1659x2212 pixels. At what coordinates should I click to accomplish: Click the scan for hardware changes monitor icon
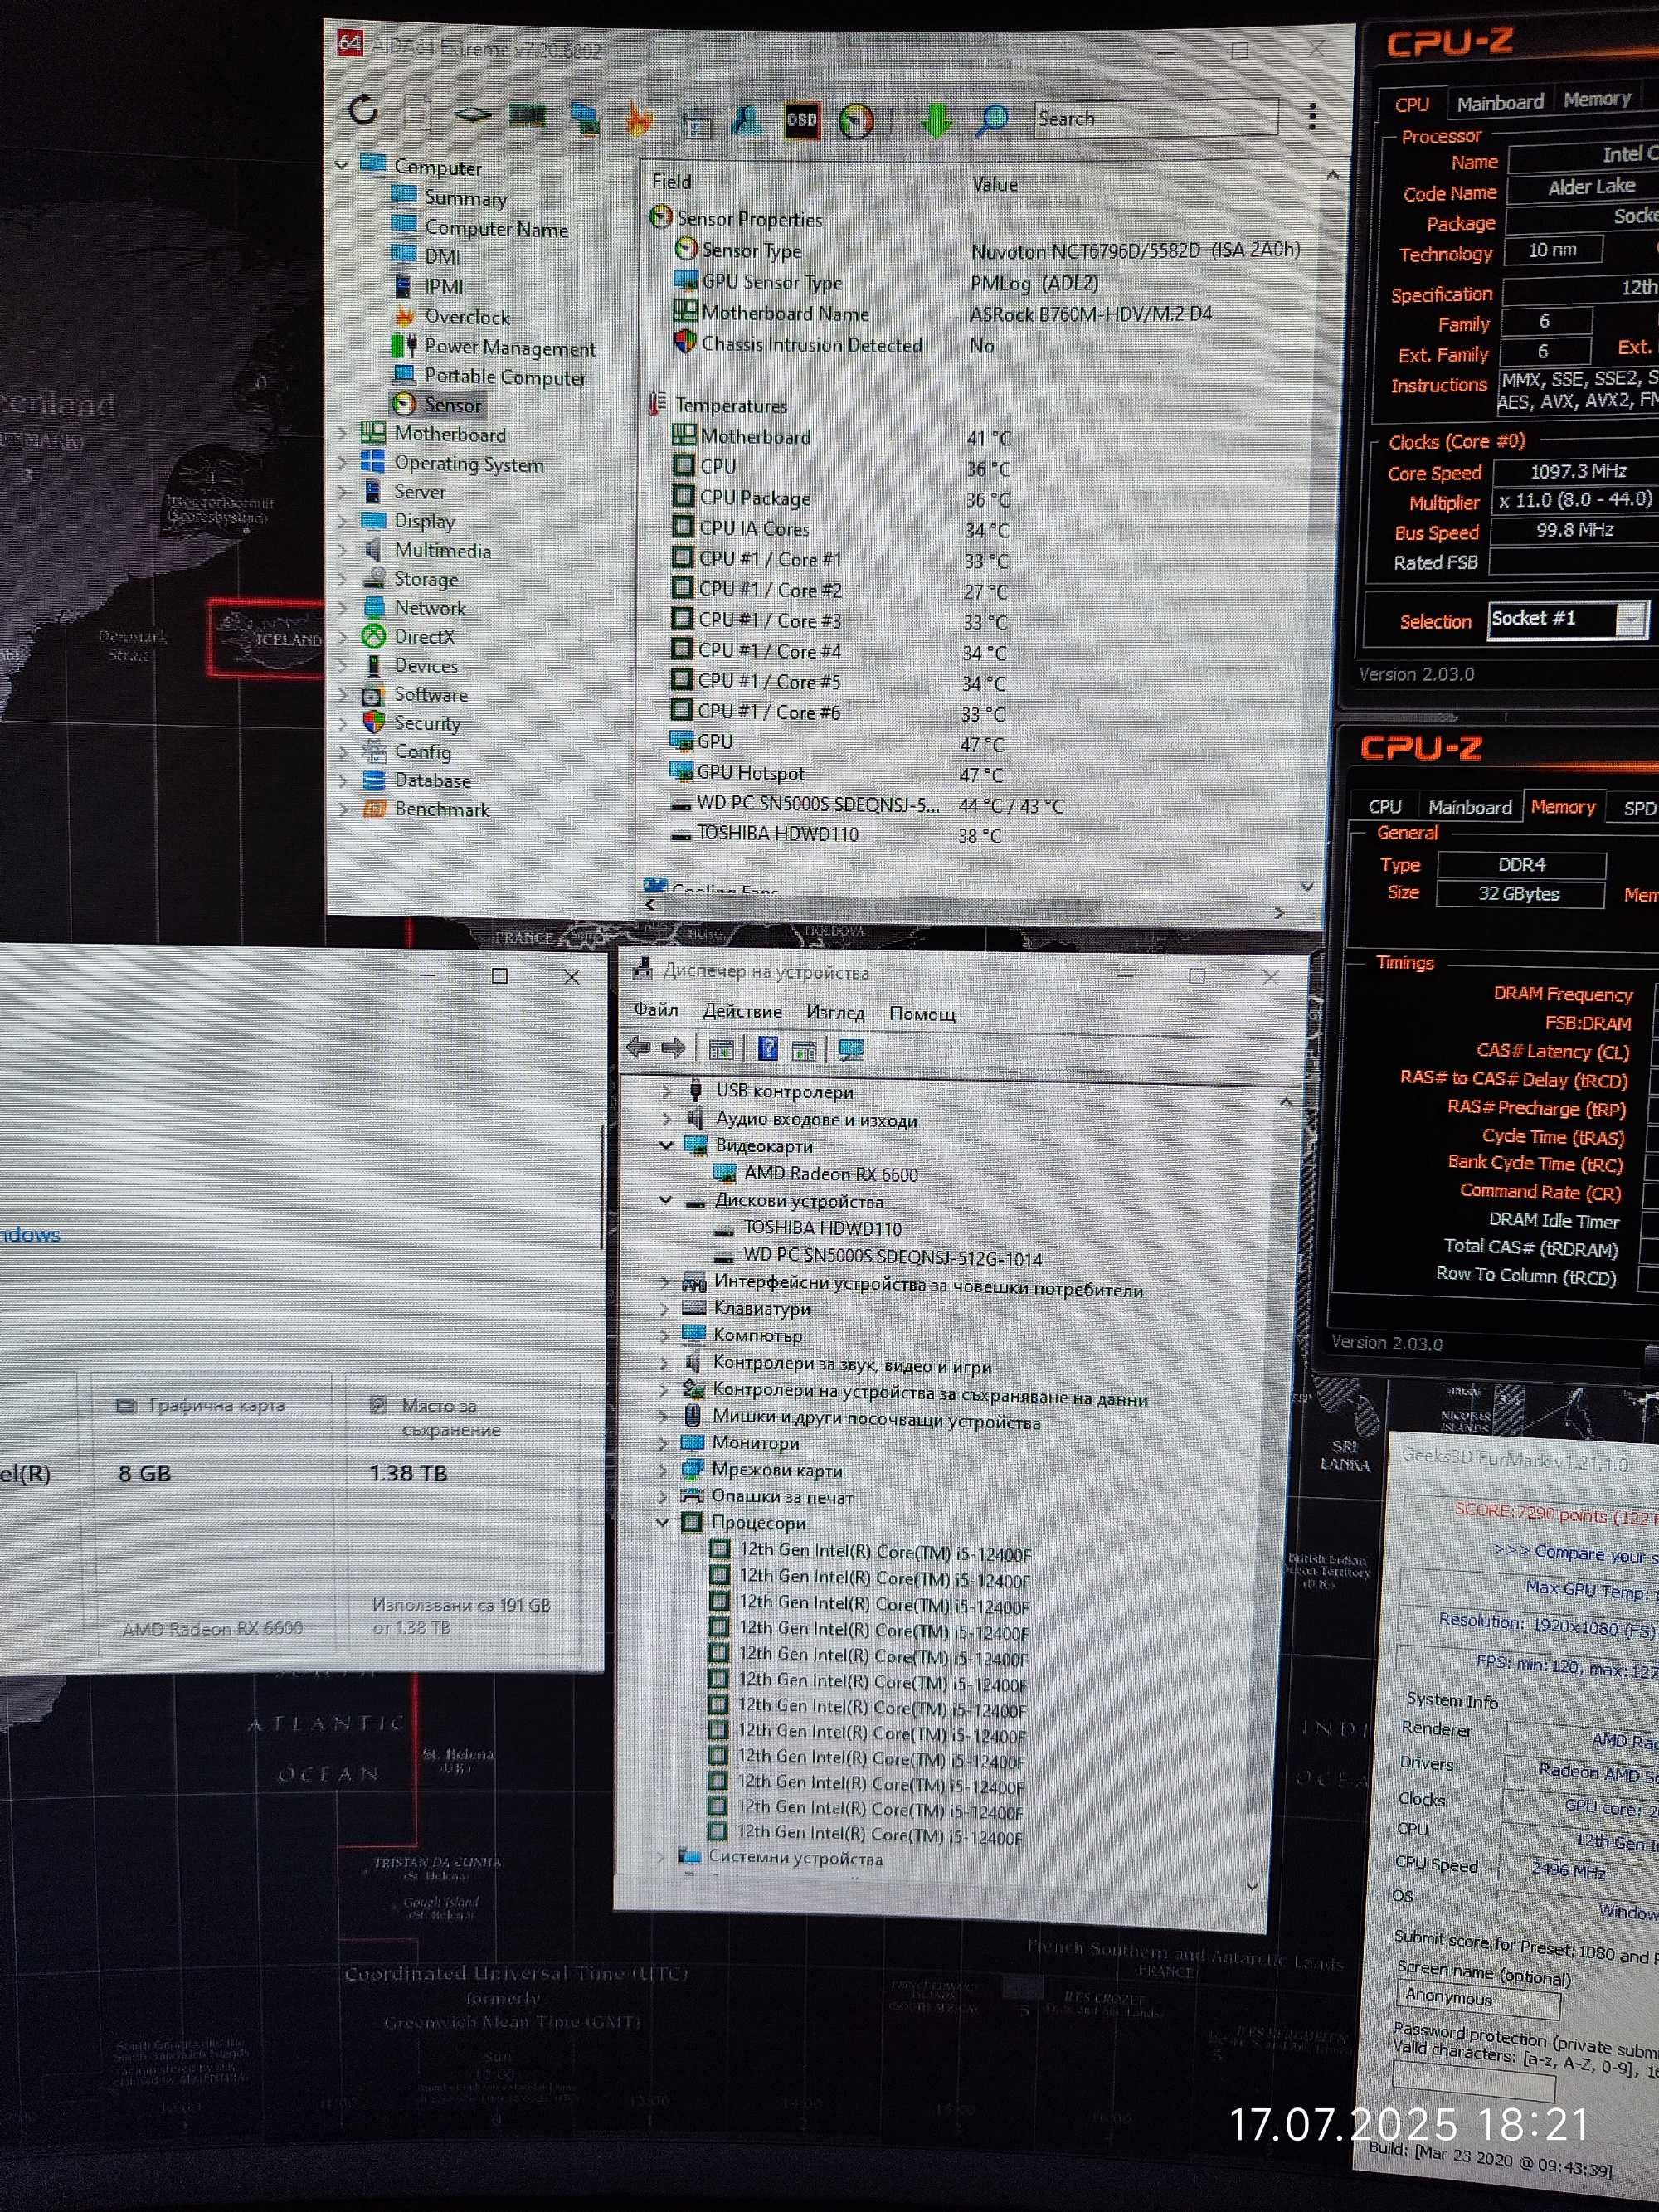851,1049
